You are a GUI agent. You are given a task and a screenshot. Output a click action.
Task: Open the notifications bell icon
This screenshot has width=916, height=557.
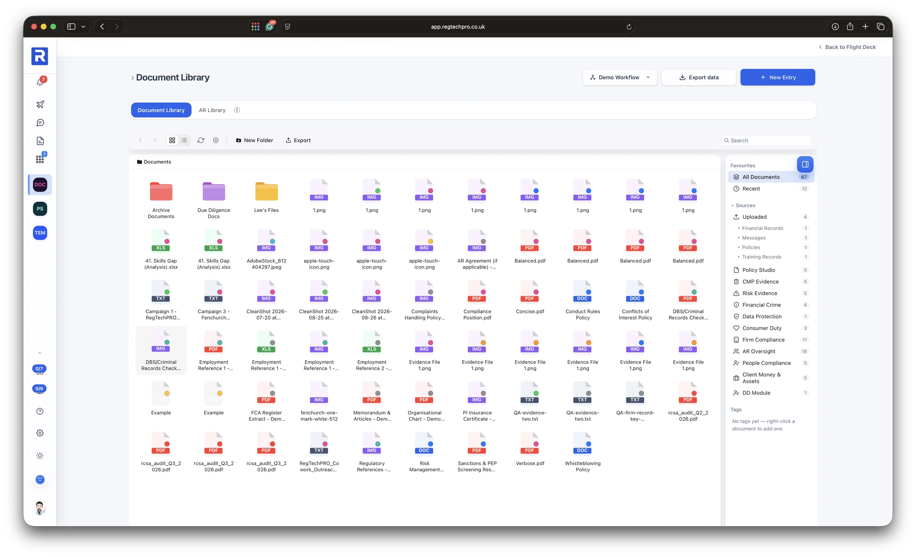click(40, 82)
